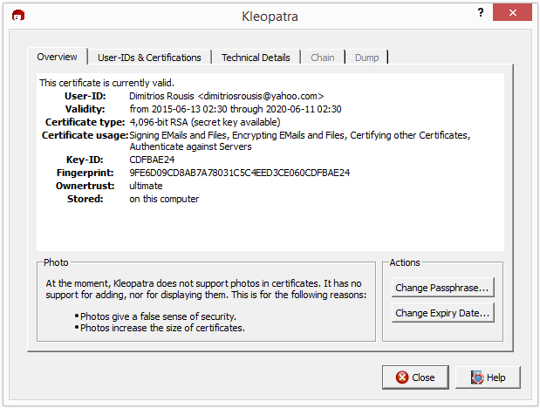Screen dimensions: 540x408
Task: Click the Actions group box title
Action: pyautogui.click(x=405, y=262)
